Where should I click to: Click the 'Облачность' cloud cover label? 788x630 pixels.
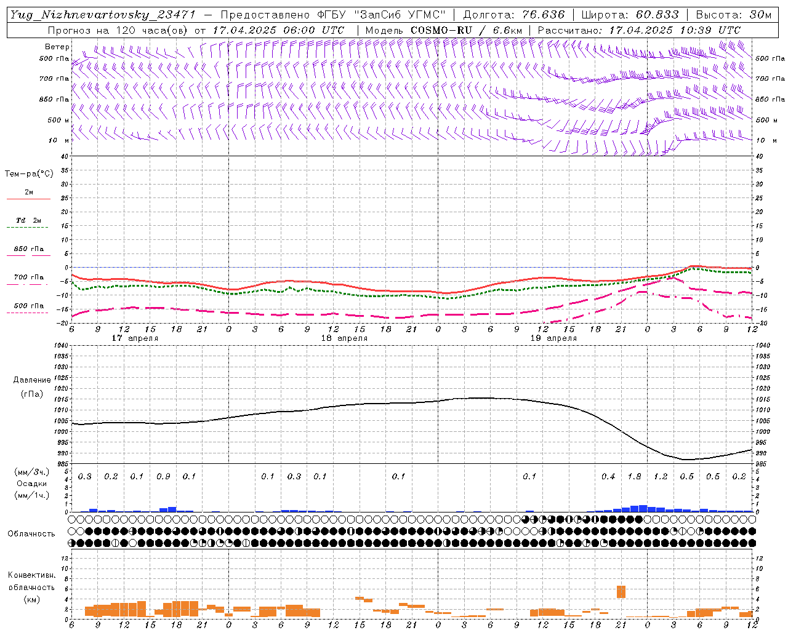(x=31, y=534)
